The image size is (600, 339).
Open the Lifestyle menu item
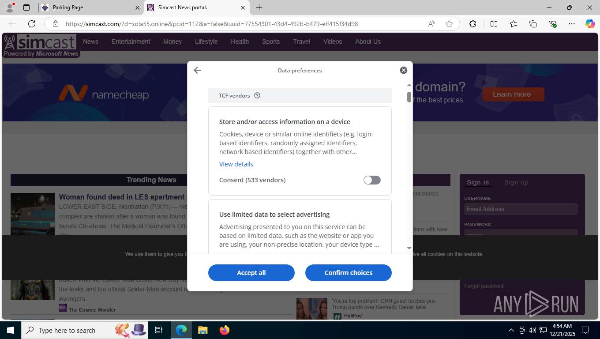click(206, 41)
